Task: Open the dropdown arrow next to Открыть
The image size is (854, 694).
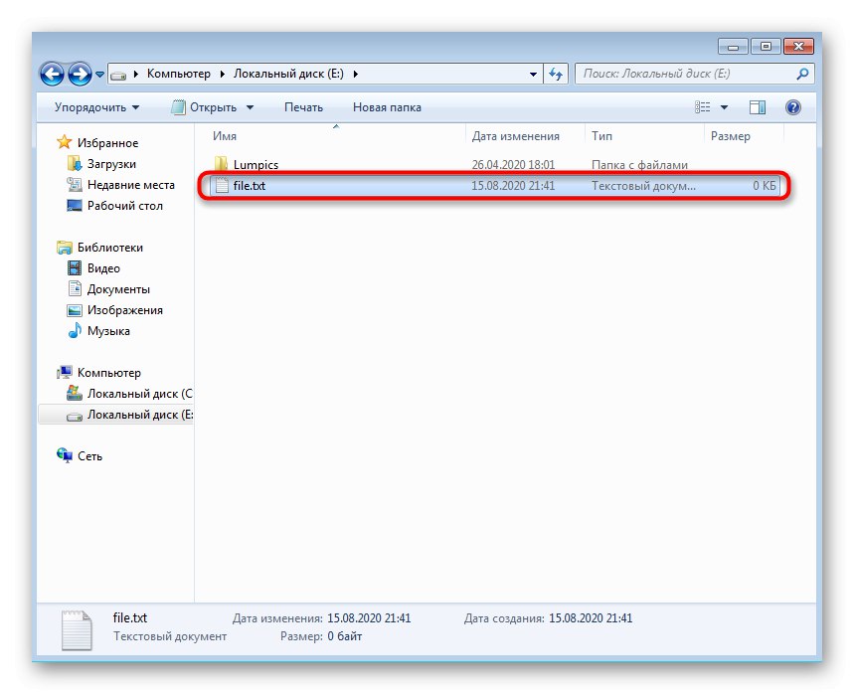Action: [250, 107]
